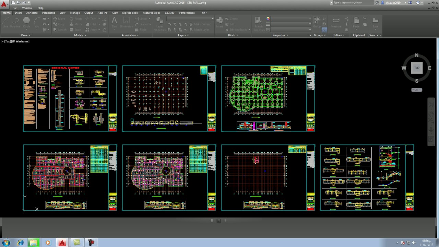This screenshot has width=439, height=247.
Task: Switch to the BIM 360 tab
Action: coord(169,13)
